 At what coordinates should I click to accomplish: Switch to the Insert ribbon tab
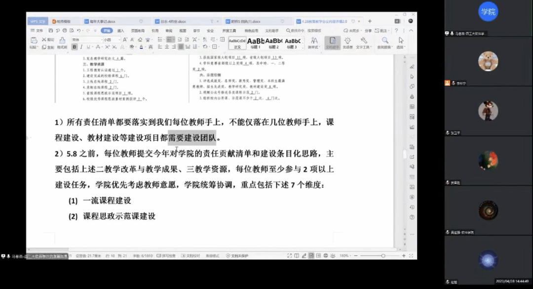[120, 31]
